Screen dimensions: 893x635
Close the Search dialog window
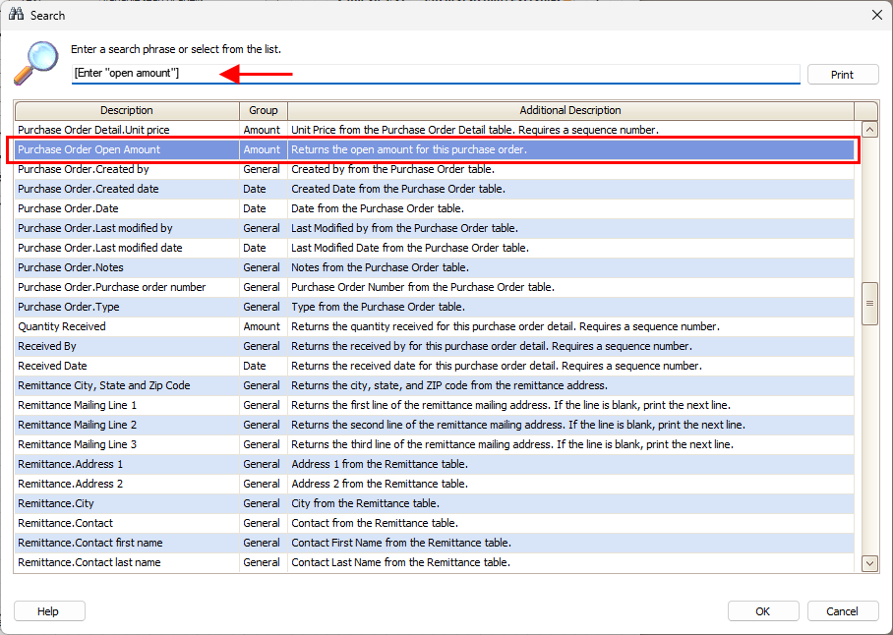click(877, 15)
